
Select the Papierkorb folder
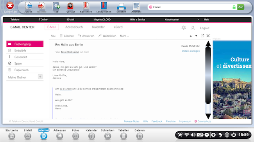(25, 70)
